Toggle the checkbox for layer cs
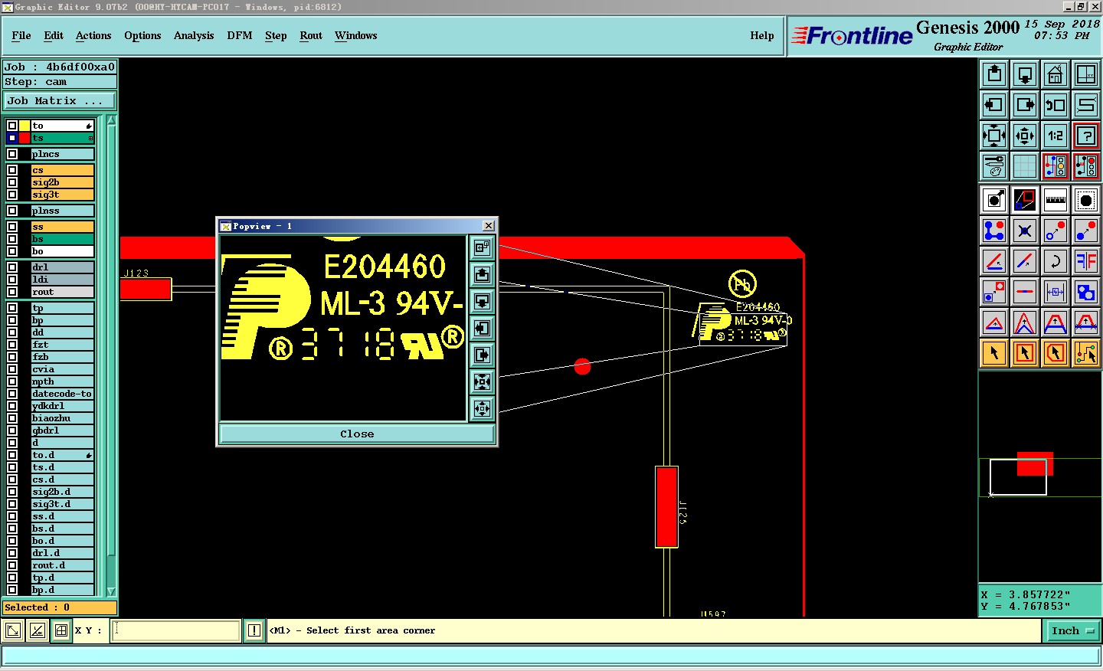Viewport: 1103px width, 671px height. pos(12,170)
